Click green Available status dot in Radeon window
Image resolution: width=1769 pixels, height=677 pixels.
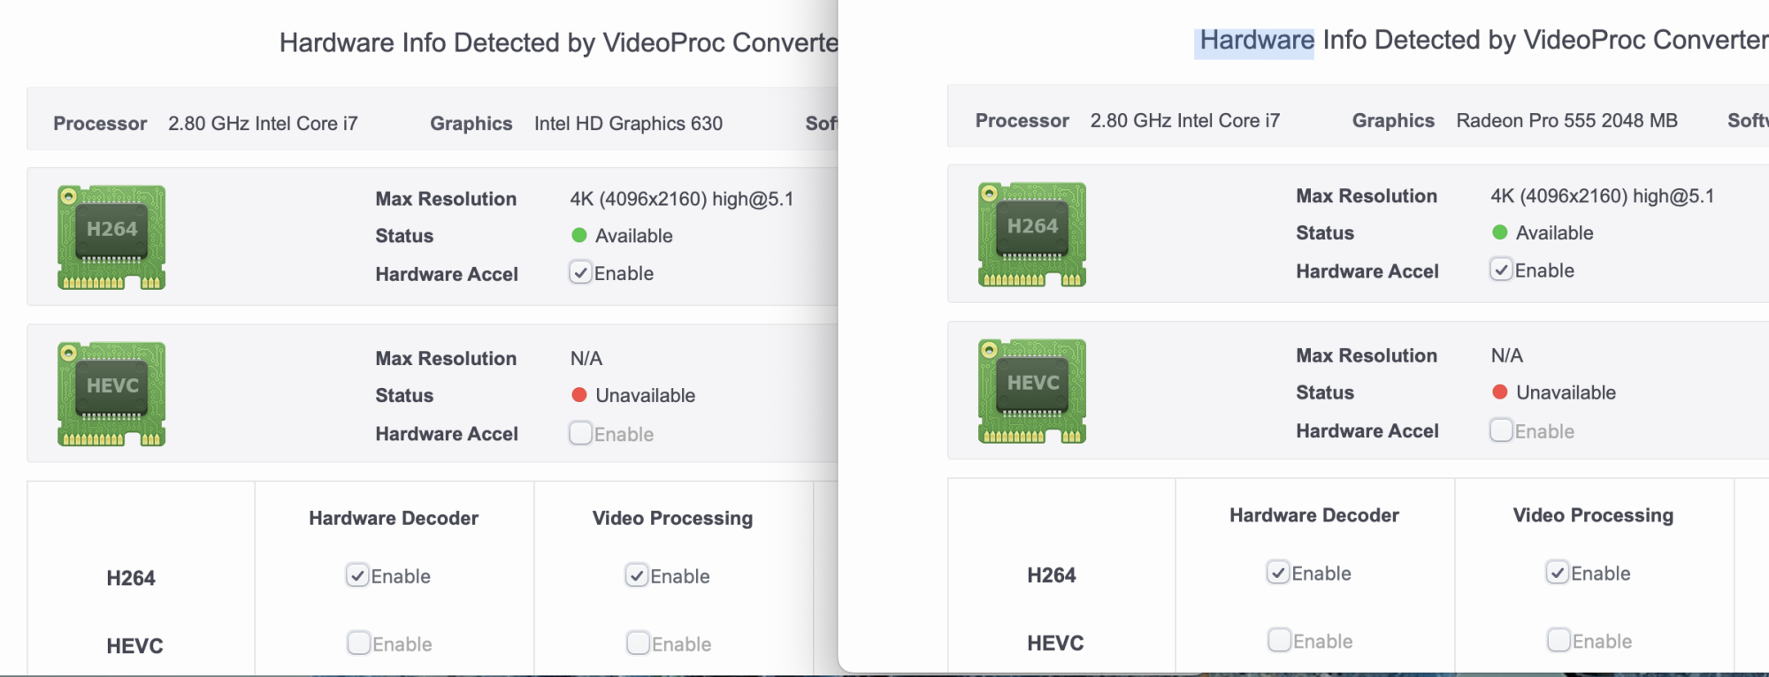click(1500, 232)
